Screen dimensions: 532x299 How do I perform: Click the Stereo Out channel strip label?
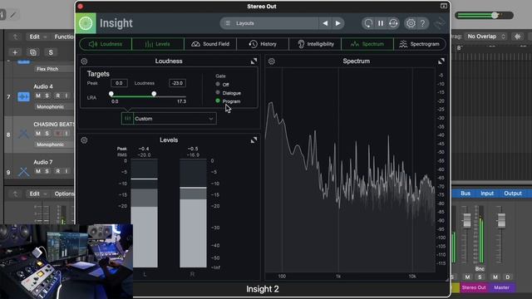(474, 287)
